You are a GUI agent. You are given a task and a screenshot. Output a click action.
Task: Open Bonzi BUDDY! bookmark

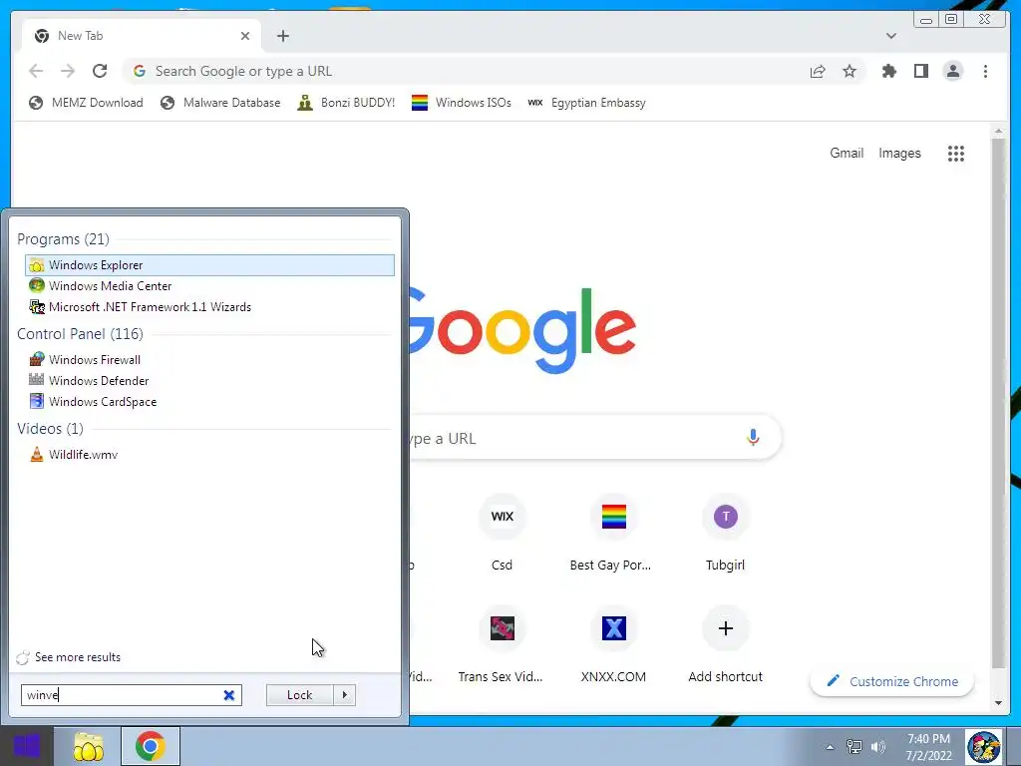(346, 103)
